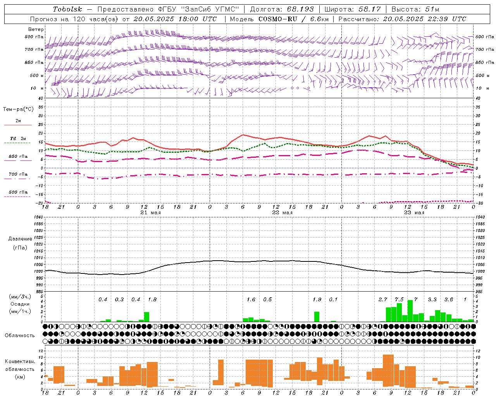Click the forecast start time 20.05.2025 18:00 UTC

175,19
